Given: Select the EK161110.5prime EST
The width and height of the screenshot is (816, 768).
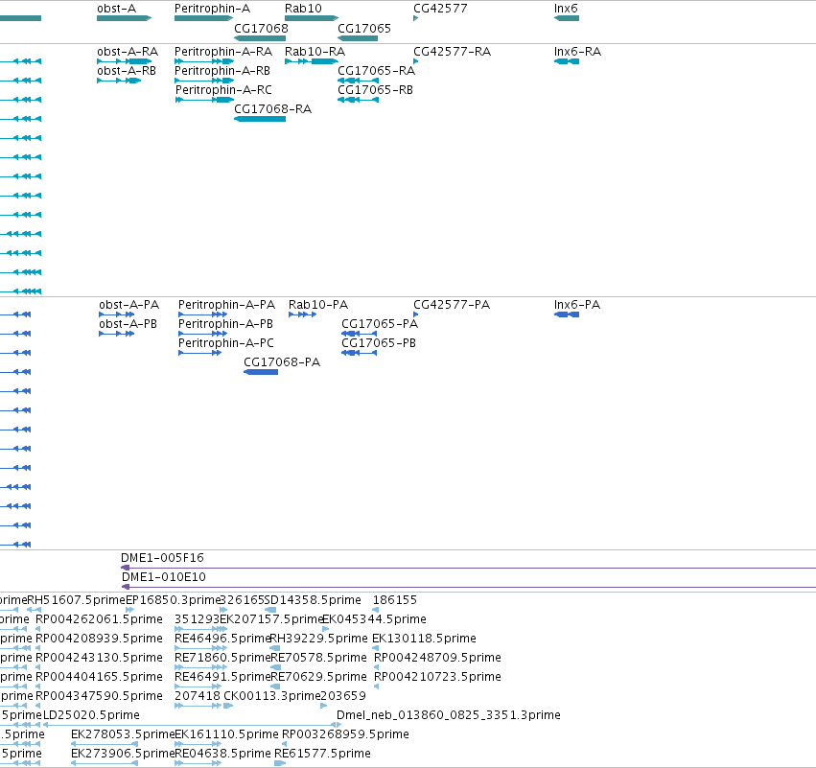Looking at the screenshot, I should coord(198,745).
